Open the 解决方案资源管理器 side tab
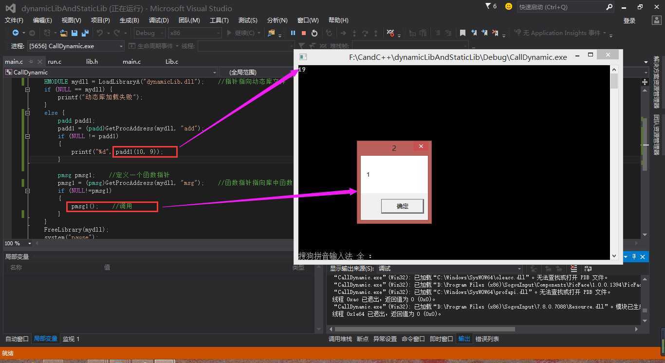 (x=656, y=83)
